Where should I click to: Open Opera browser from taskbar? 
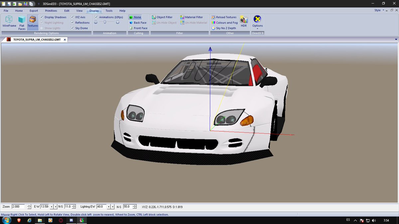tap(61, 220)
